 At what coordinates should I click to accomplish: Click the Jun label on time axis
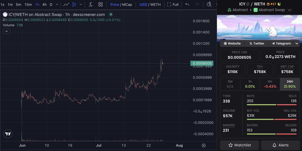pyautogui.click(x=22, y=145)
